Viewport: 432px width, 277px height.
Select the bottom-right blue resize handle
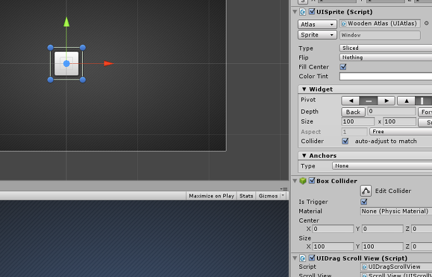pyautogui.click(x=82, y=80)
